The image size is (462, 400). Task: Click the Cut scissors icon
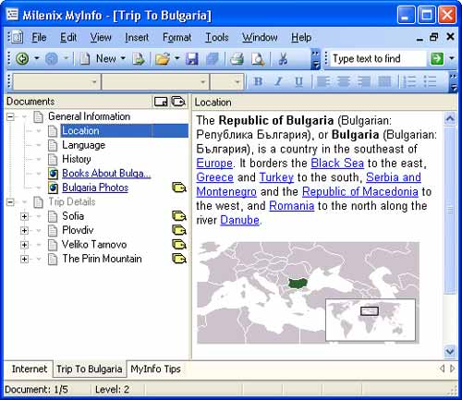283,58
